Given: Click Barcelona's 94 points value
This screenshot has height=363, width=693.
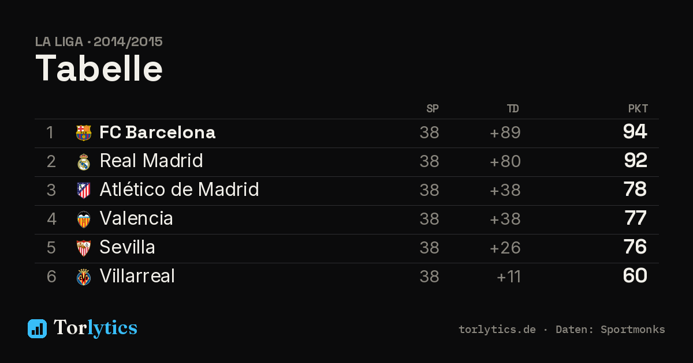Looking at the screenshot, I should (635, 132).
